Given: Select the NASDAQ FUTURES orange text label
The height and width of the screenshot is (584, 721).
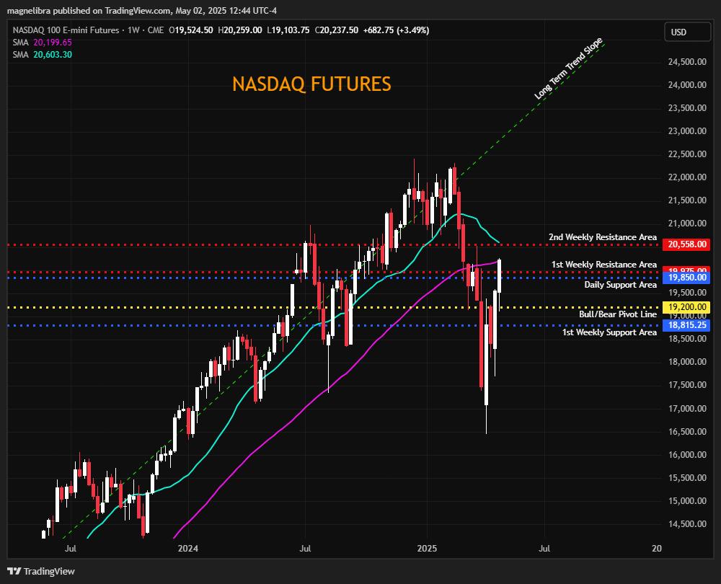Looking at the screenshot, I should [x=311, y=84].
